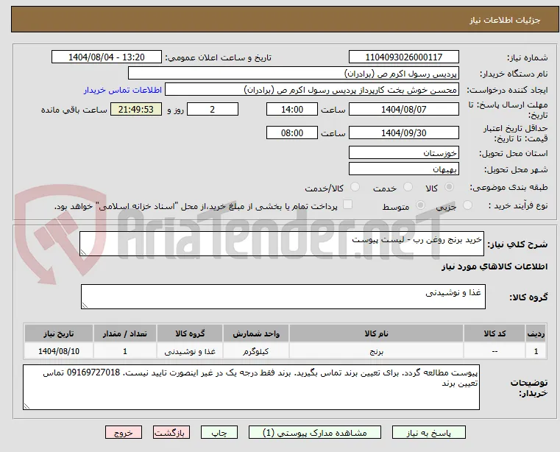Click the شماره نیاز number field
This screenshot has width=560, height=452.
[403, 57]
